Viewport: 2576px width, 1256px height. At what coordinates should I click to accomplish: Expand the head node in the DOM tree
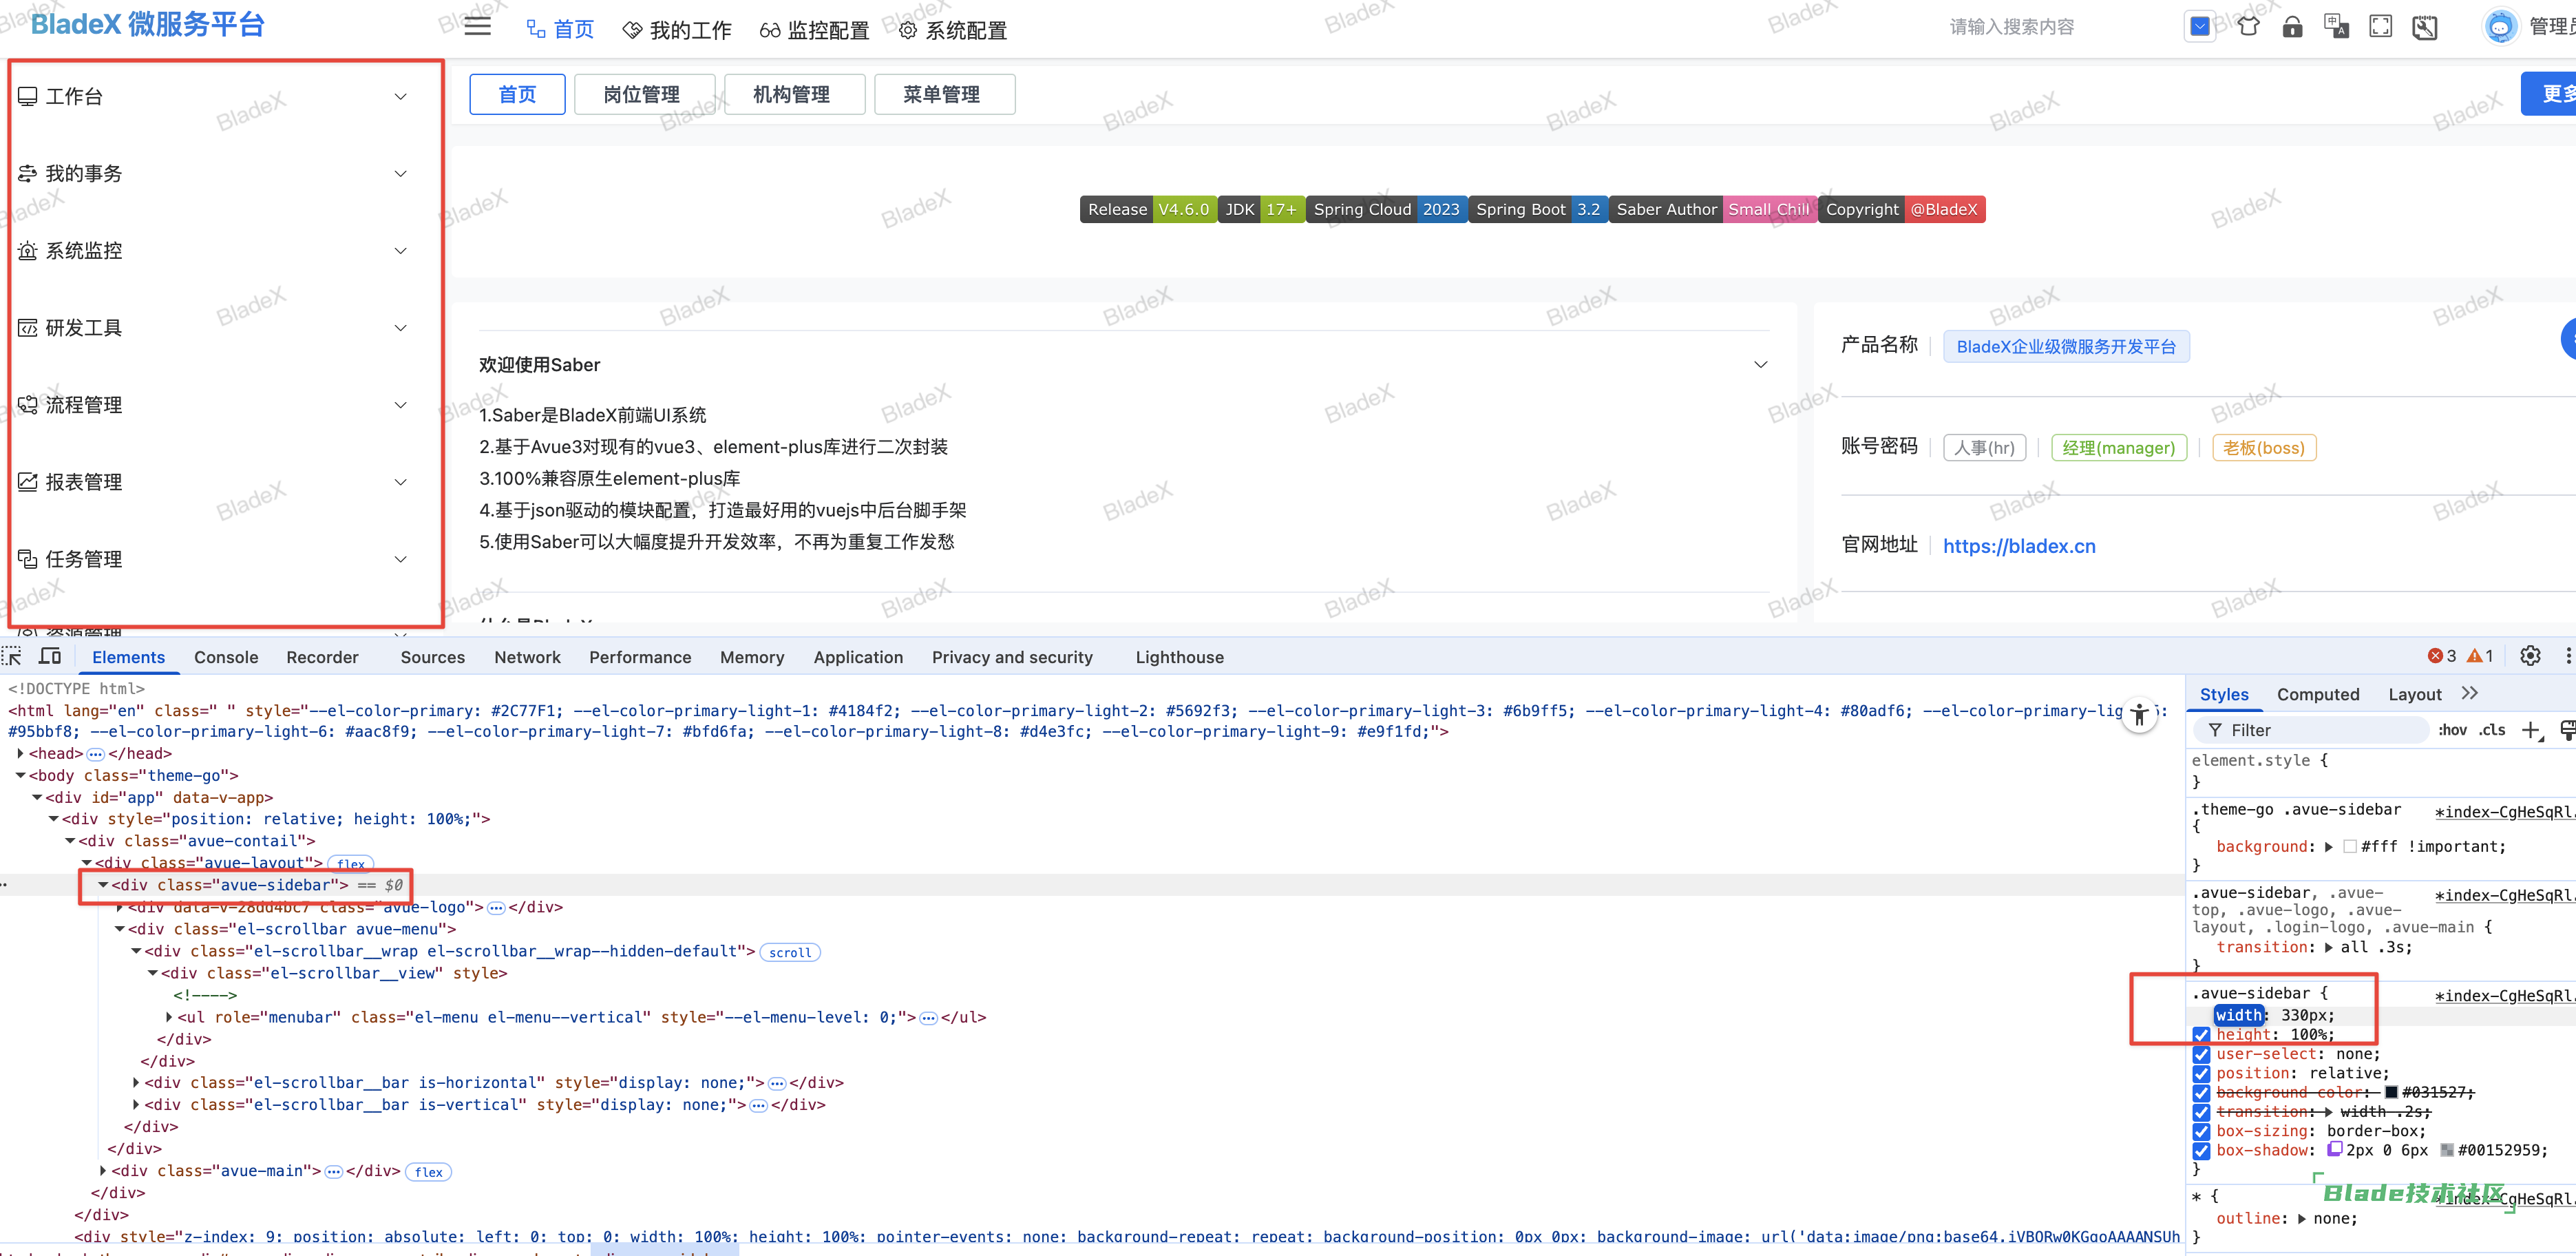[20, 753]
